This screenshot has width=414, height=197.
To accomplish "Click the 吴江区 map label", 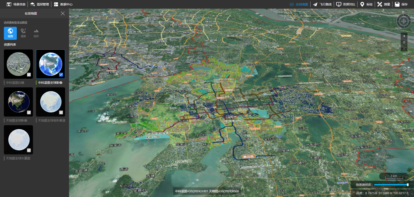I will [x=248, y=157].
